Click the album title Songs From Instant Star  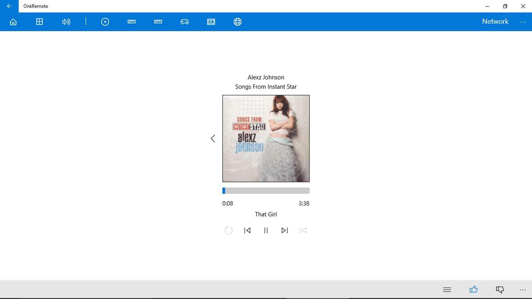(x=266, y=87)
